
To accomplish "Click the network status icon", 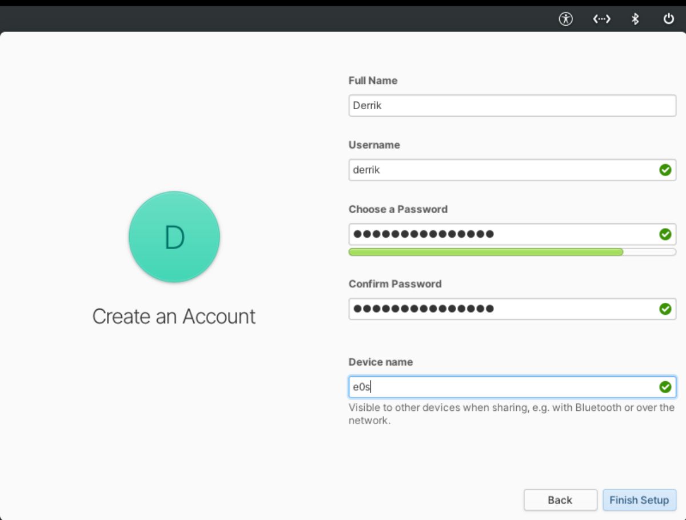I will point(601,19).
